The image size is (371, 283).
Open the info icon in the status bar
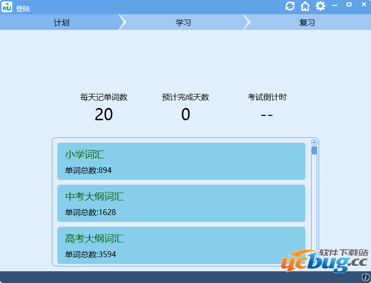click(365, 277)
